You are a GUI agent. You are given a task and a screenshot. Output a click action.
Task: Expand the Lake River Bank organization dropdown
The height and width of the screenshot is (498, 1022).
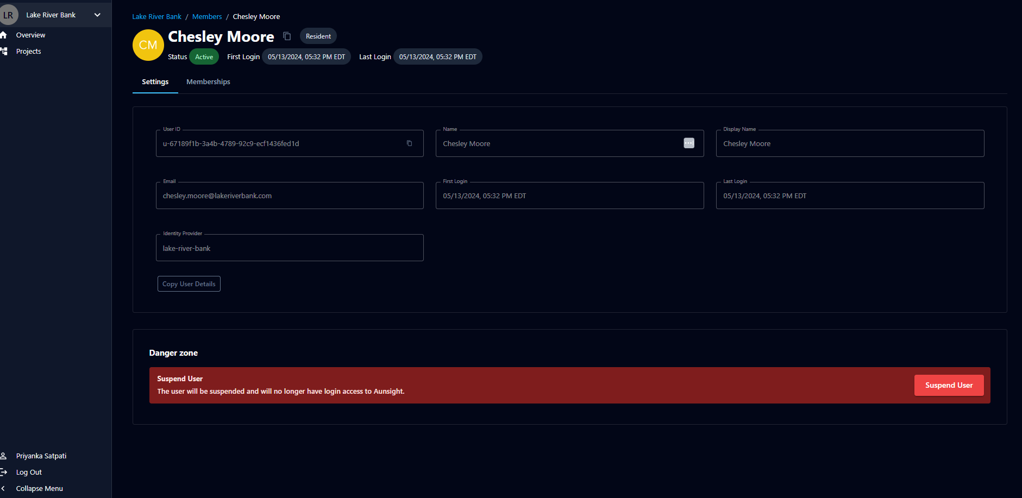tap(98, 15)
